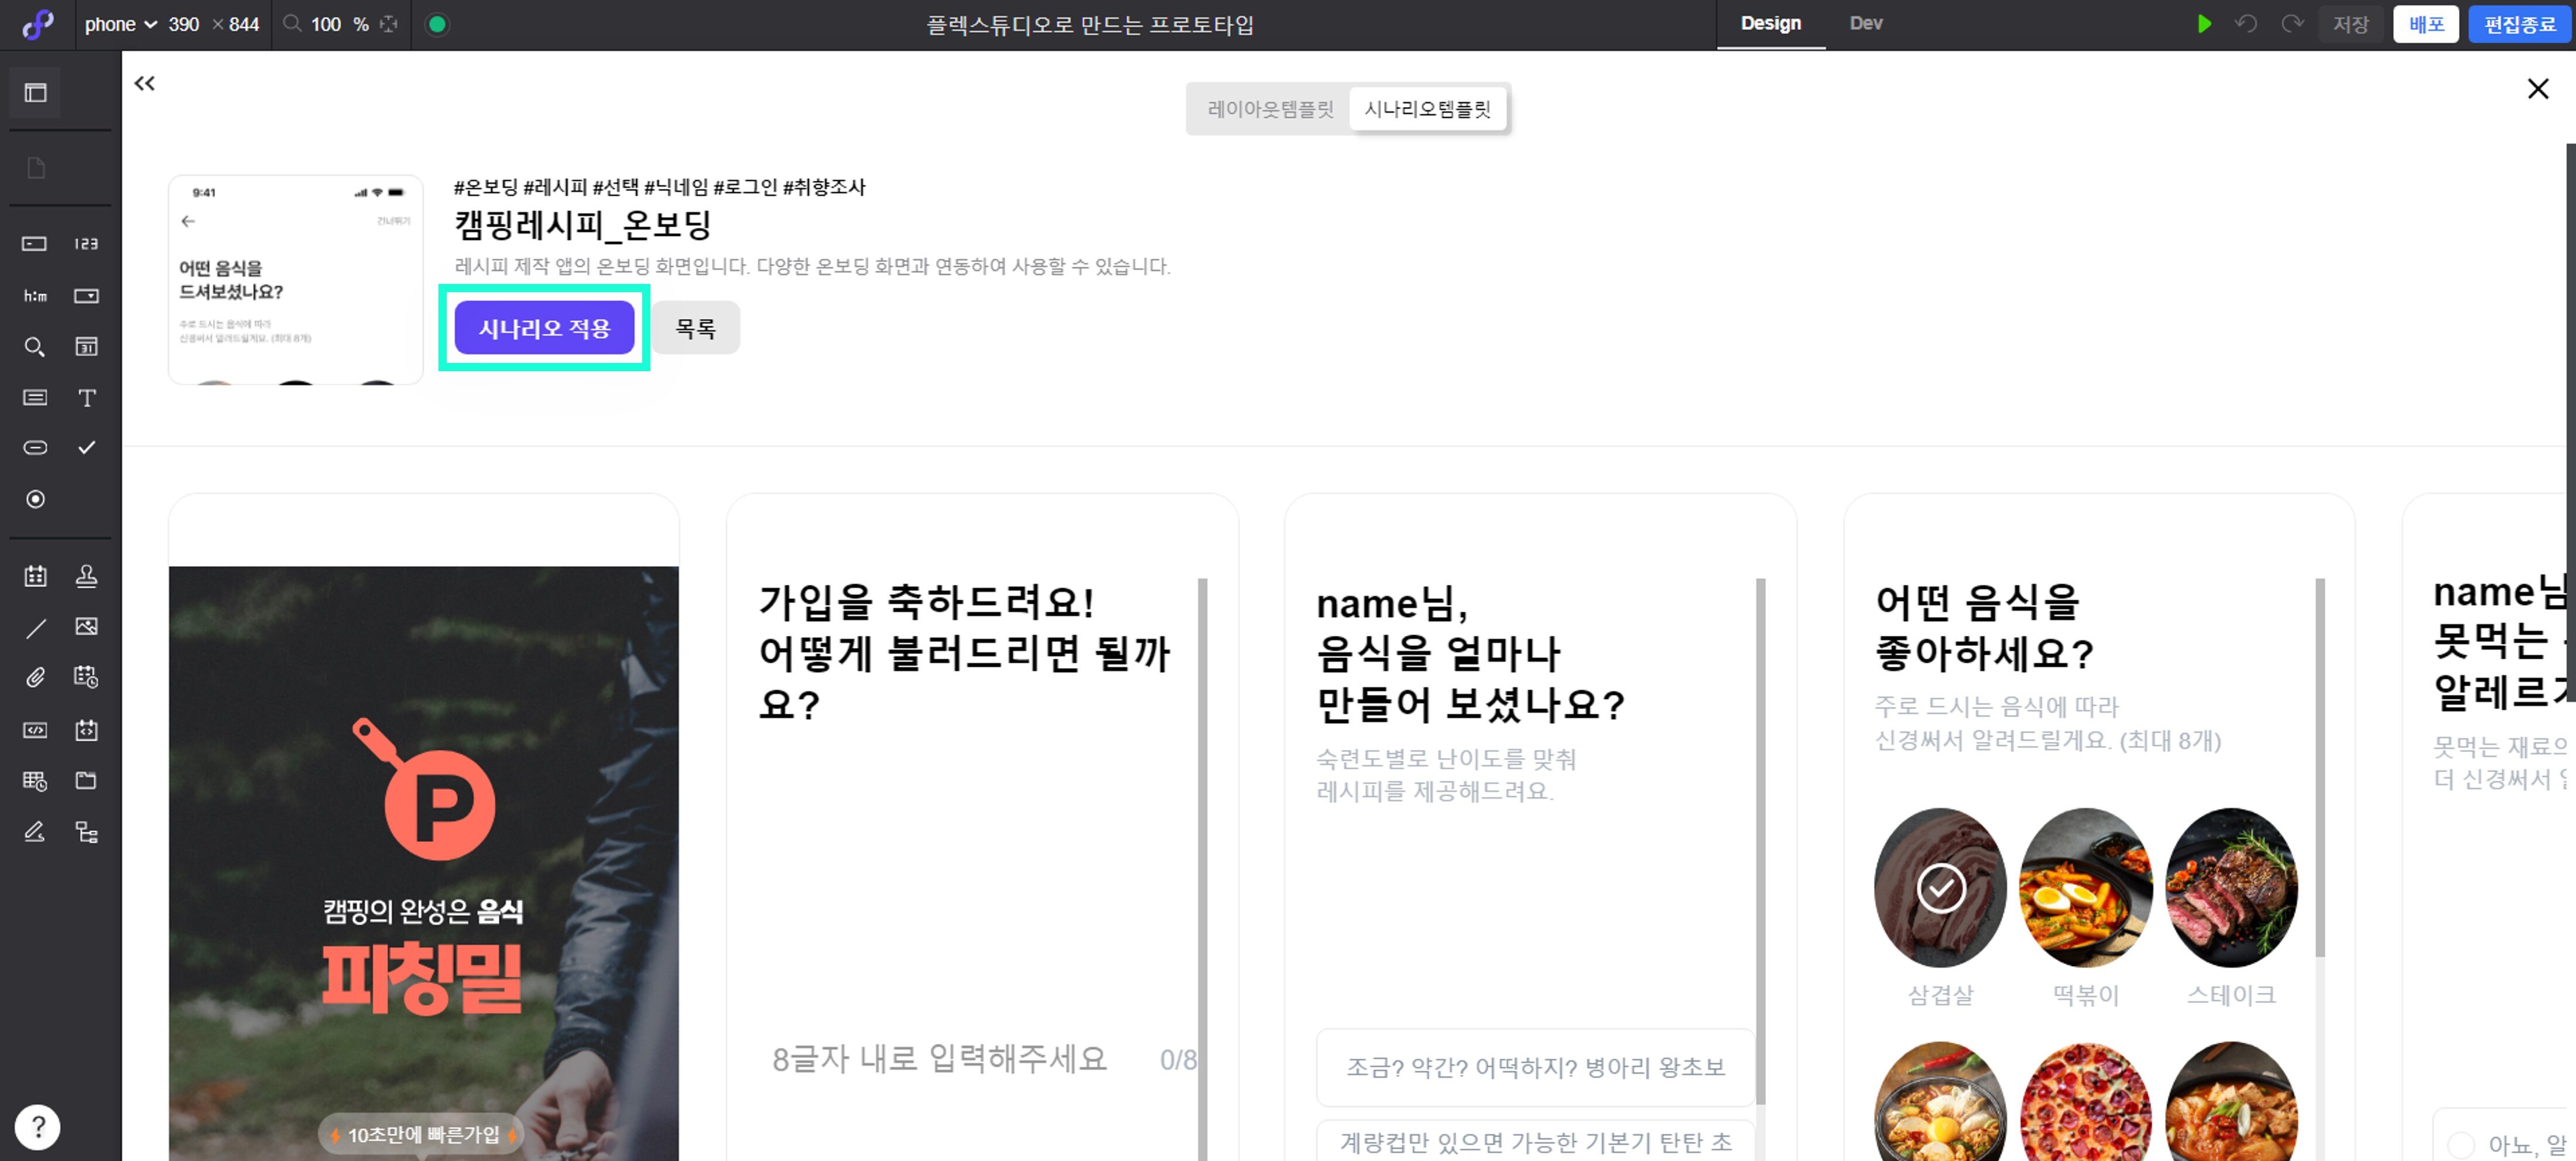Select the tree hierarchy component icon

tap(86, 832)
